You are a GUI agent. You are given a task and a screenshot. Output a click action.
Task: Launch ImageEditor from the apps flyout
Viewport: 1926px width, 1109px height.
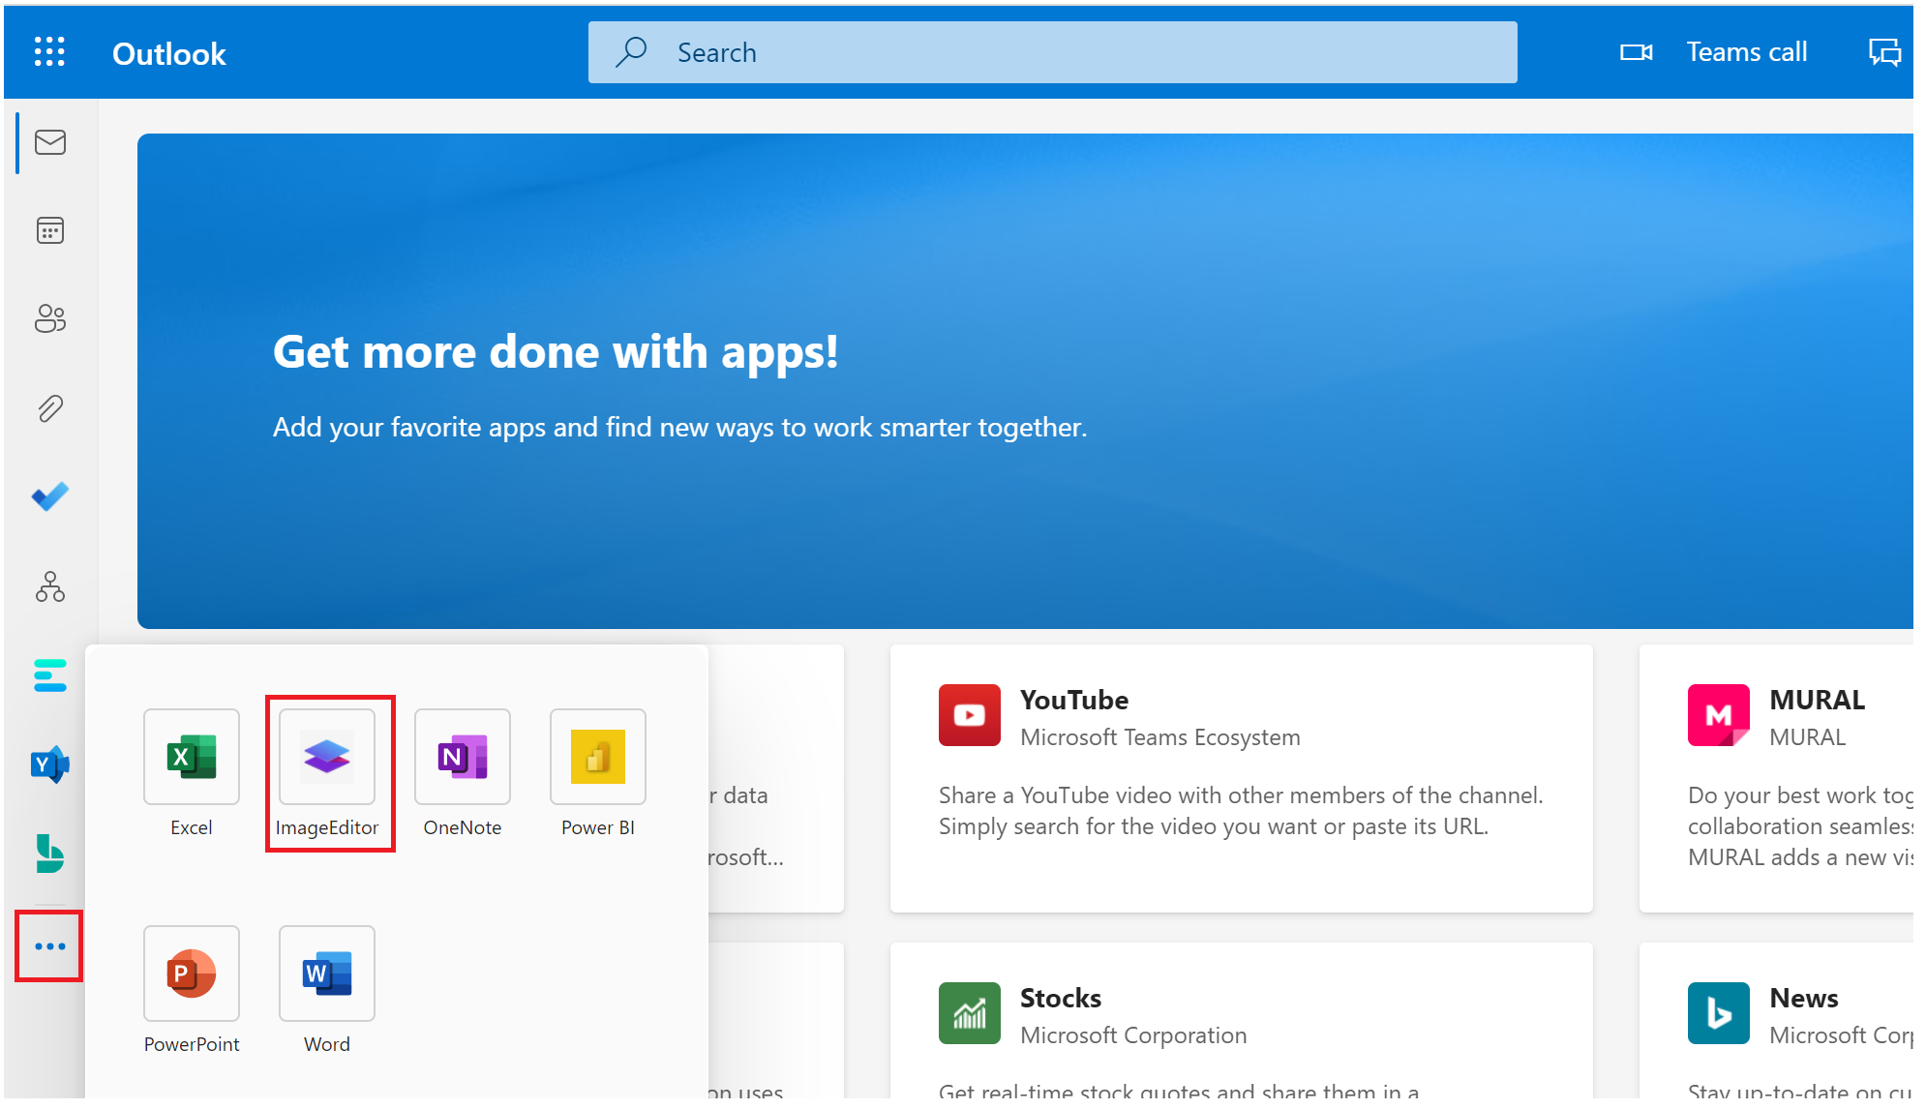tap(327, 757)
